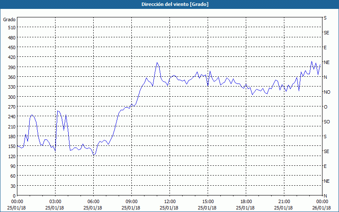339x212 pixels.
Task: Click the 420 y-axis tick label
Action: click(x=12, y=57)
